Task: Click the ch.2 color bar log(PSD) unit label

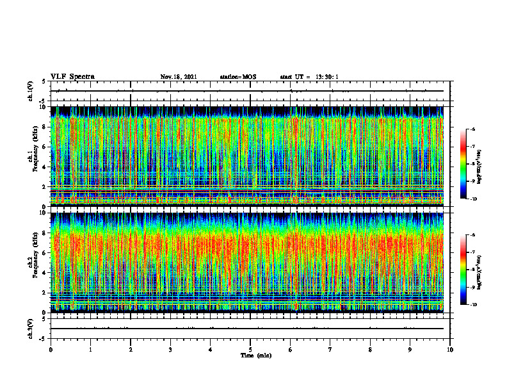Action: 480,273
